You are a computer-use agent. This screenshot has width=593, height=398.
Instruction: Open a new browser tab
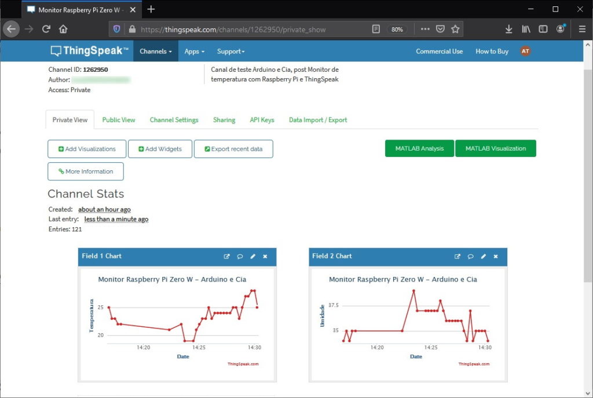tap(151, 9)
